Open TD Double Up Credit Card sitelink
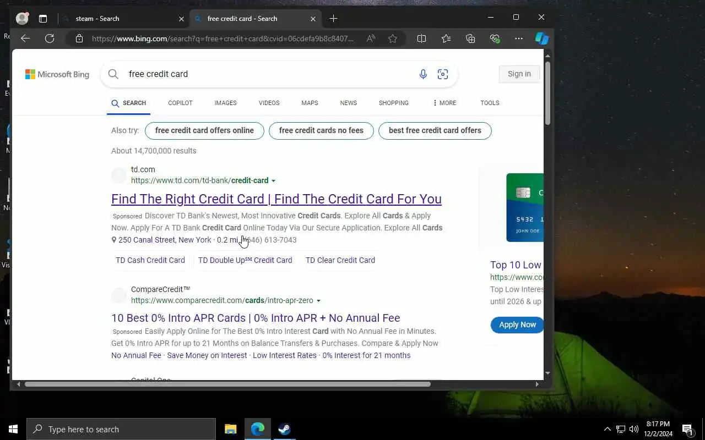This screenshot has width=705, height=440. pyautogui.click(x=245, y=260)
